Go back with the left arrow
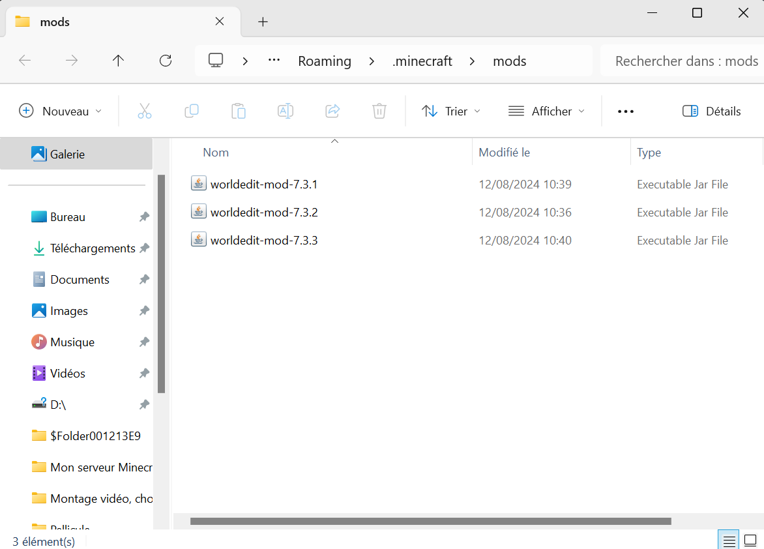This screenshot has width=764, height=549. tap(24, 61)
